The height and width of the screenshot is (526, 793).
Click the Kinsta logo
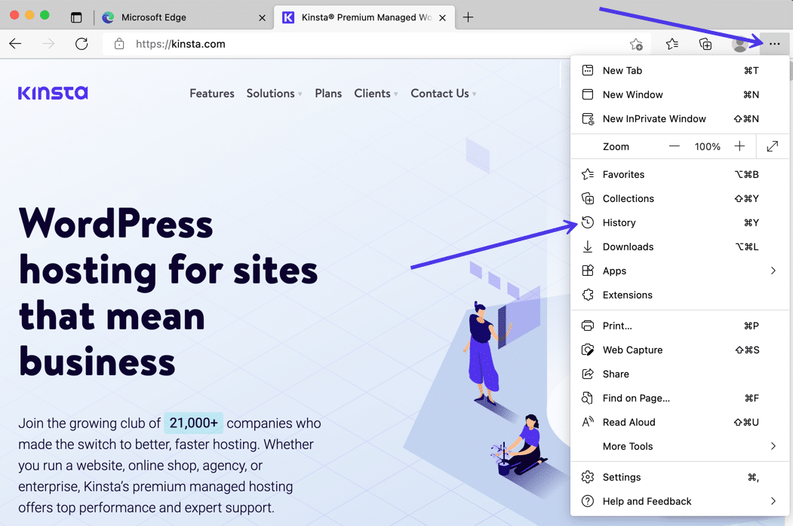(53, 93)
